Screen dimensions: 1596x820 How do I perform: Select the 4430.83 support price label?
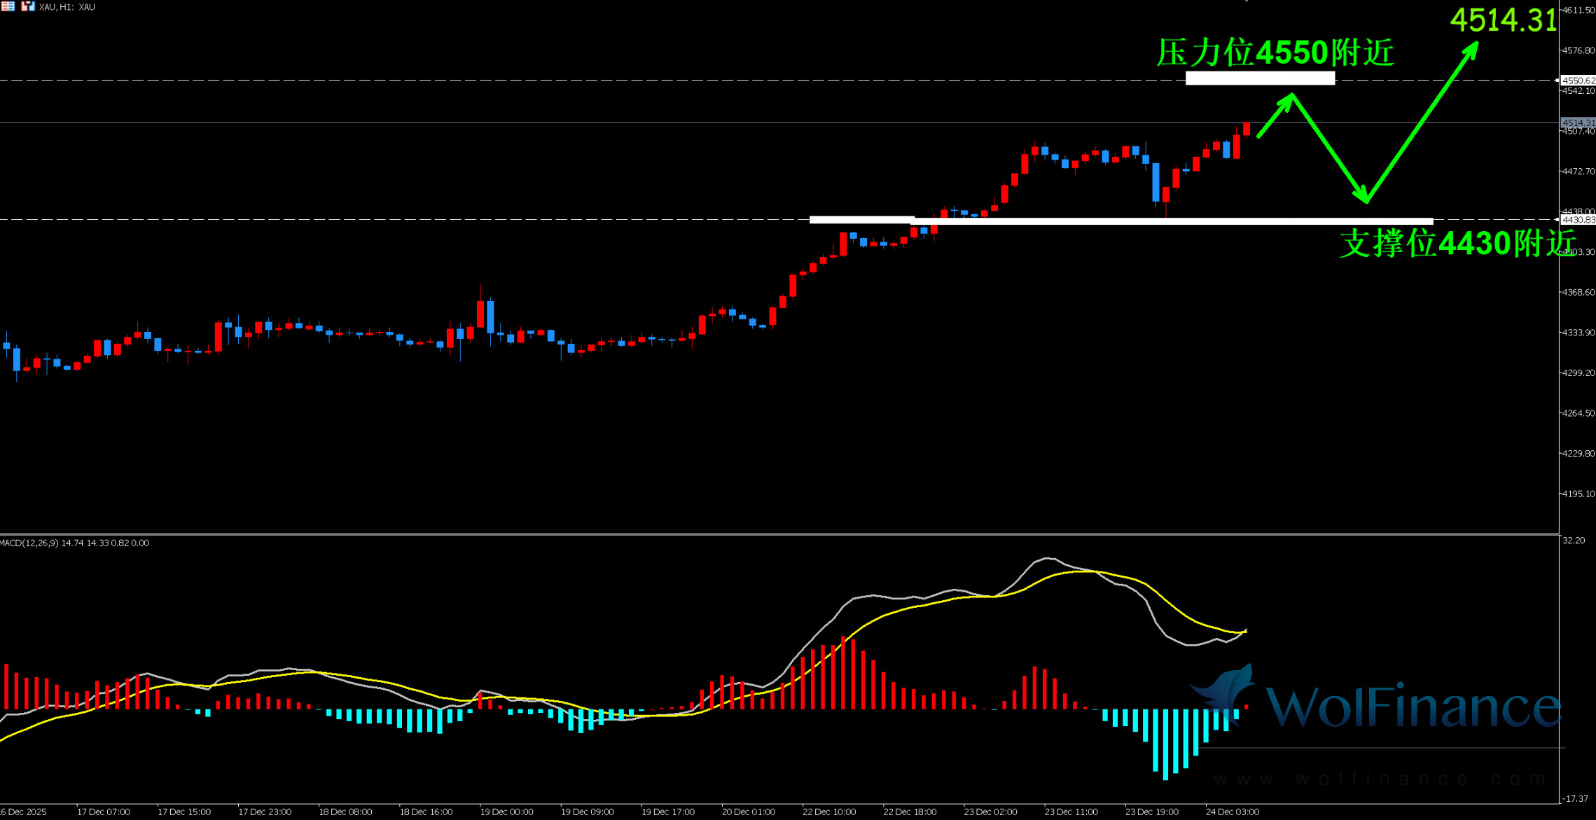pyautogui.click(x=1578, y=220)
